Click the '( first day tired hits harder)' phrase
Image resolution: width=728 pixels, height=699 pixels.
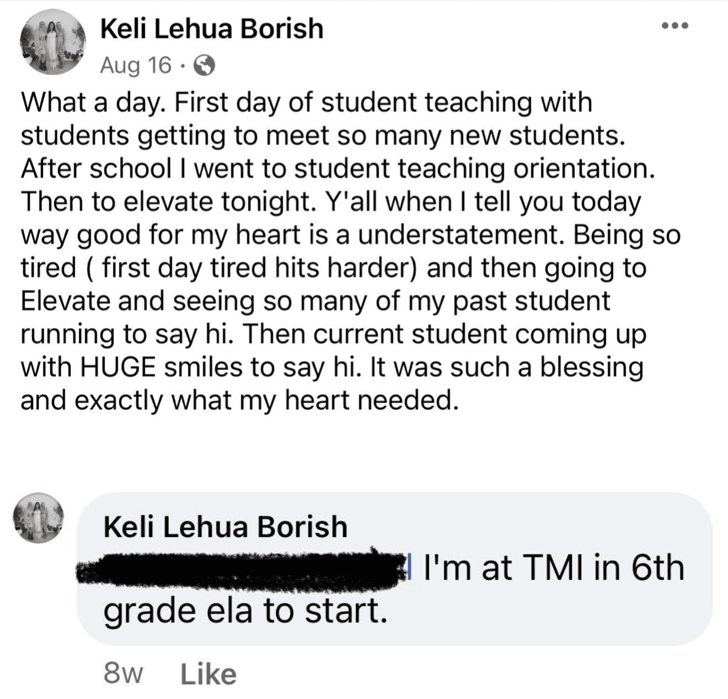252,269
